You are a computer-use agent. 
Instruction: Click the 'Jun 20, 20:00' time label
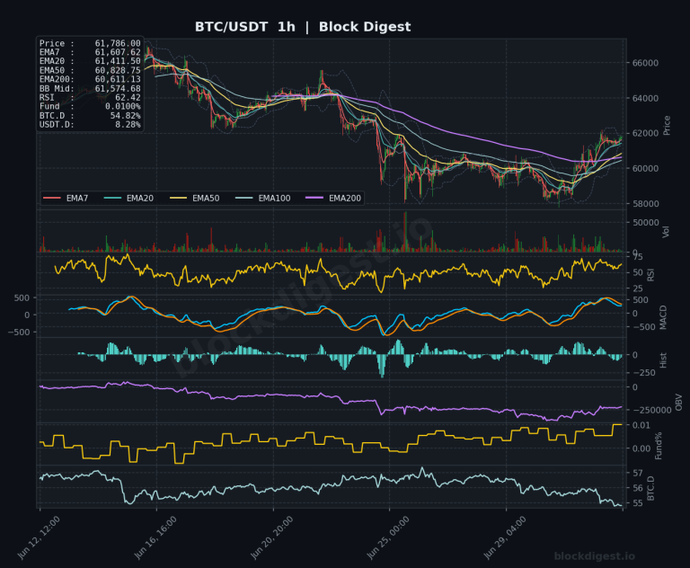(x=271, y=537)
